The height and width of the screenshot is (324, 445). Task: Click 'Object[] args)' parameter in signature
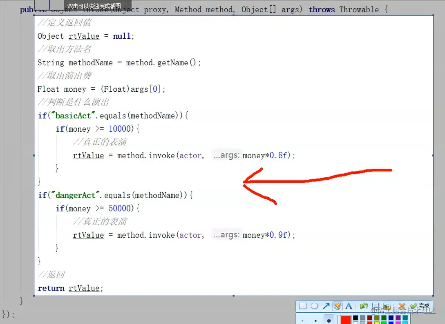coord(272,10)
